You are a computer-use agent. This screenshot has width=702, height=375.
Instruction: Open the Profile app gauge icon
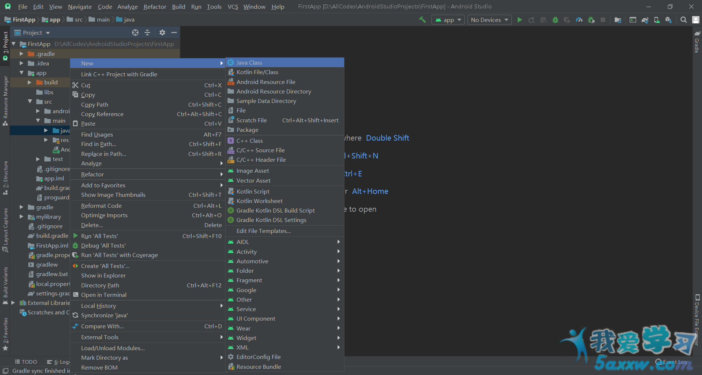[579, 20]
